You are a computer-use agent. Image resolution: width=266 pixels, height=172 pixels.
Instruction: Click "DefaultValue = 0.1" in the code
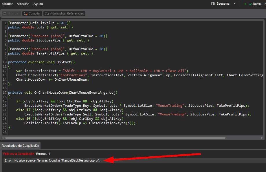coord(49,23)
